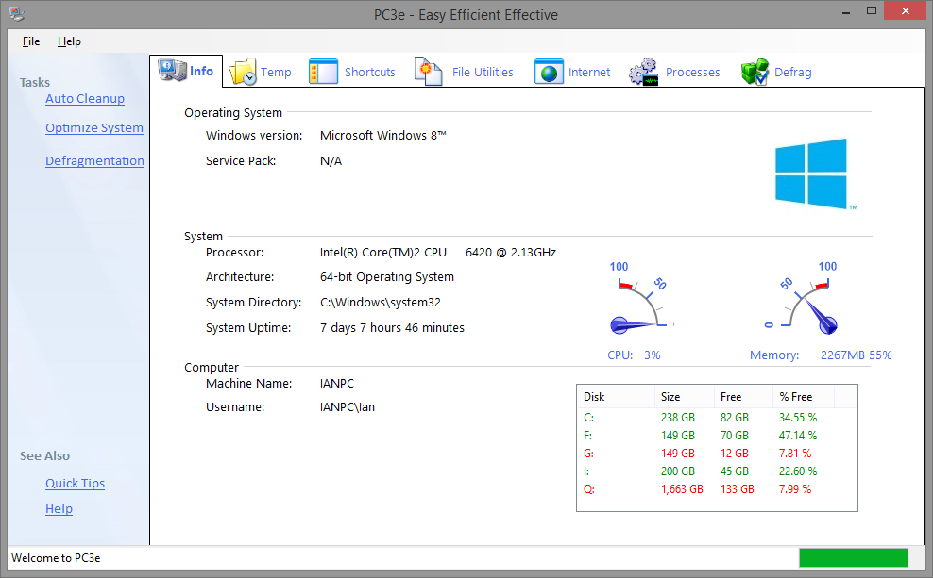Select the G: disk row

pos(717,454)
